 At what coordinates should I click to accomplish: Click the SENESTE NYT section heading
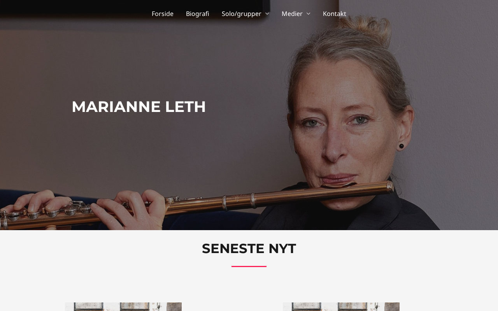tap(249, 248)
